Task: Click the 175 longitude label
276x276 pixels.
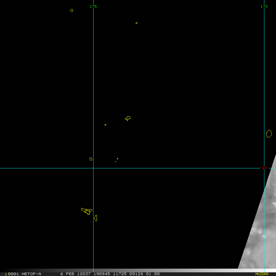Action: click(93, 6)
